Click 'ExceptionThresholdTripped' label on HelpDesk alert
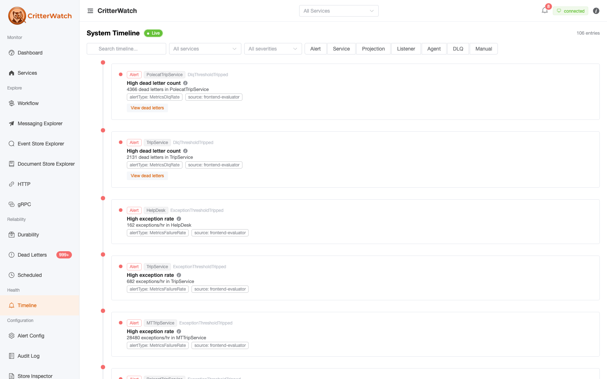The image size is (607, 379). tap(197, 210)
